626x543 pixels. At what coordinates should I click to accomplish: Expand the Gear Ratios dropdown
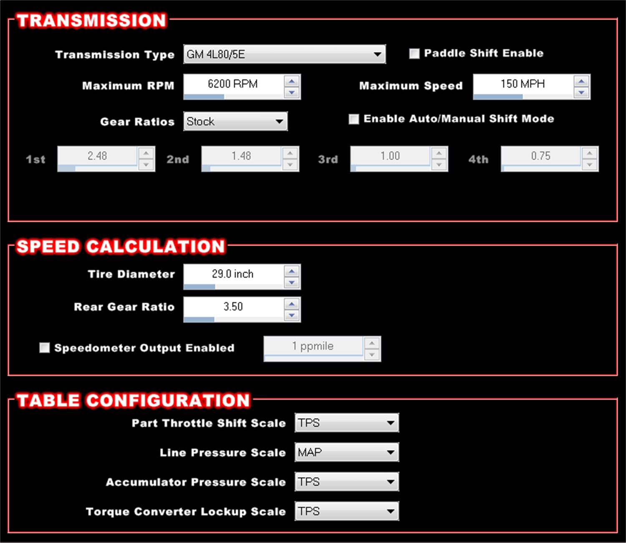click(x=235, y=122)
